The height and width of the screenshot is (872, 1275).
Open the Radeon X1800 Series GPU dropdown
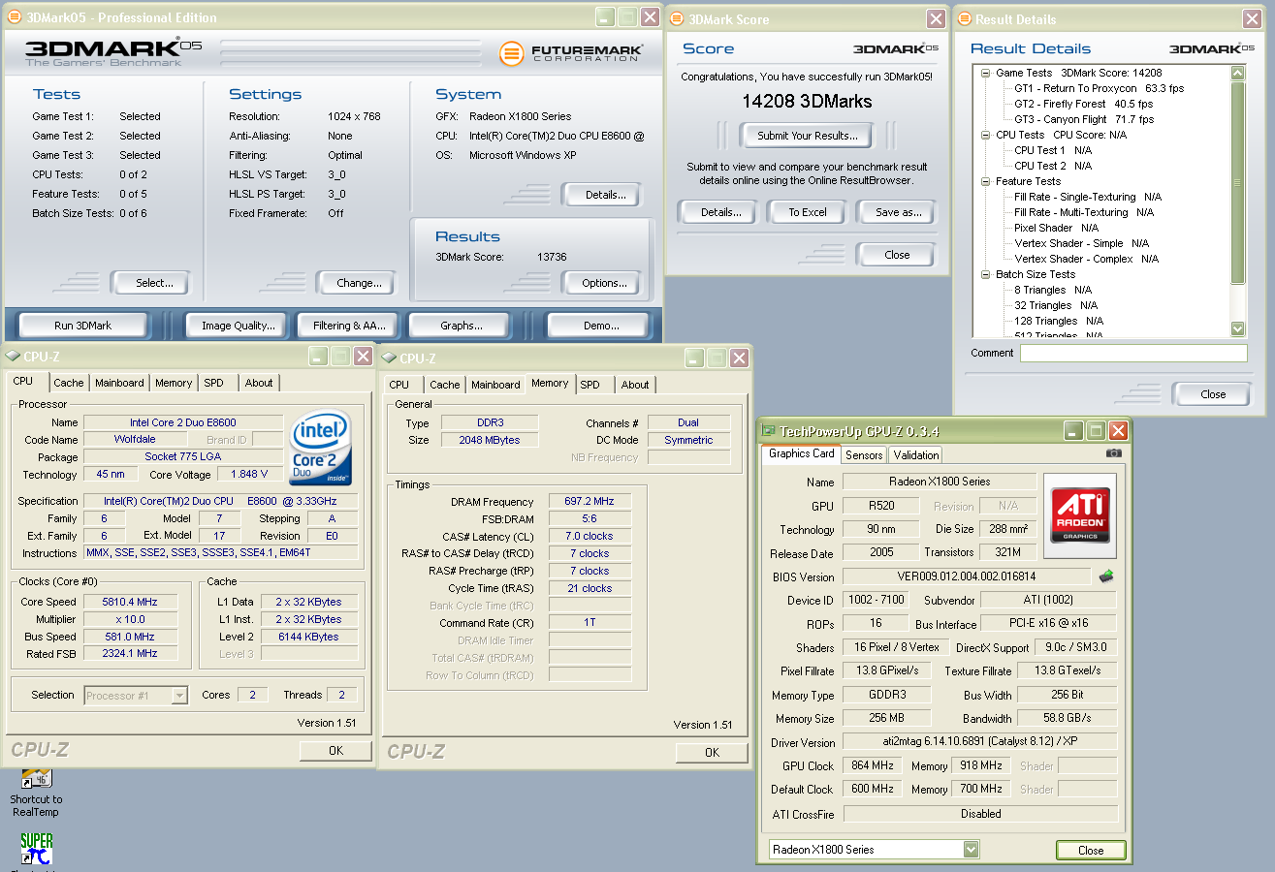(972, 850)
